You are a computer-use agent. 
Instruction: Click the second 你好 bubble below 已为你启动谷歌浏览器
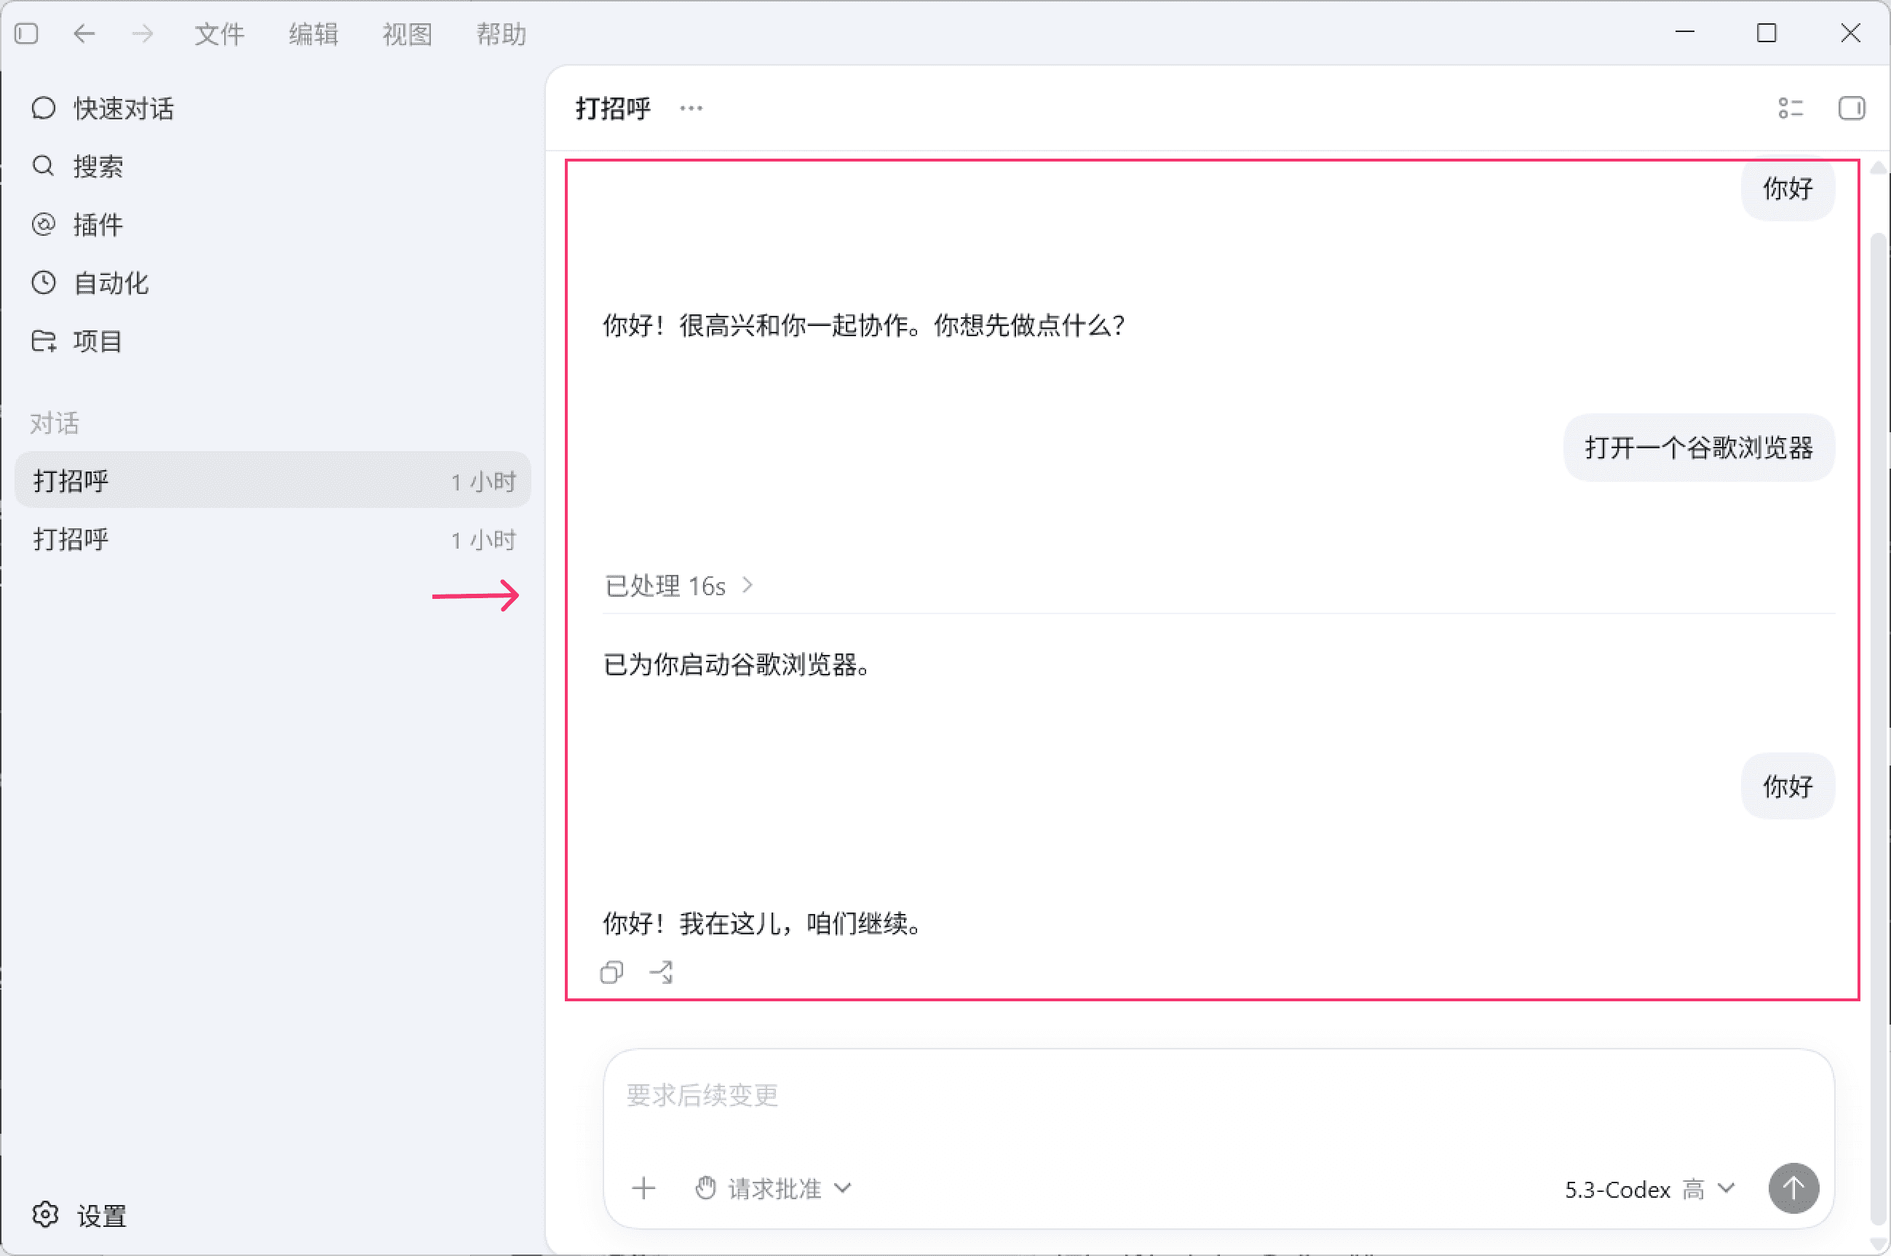coord(1788,787)
